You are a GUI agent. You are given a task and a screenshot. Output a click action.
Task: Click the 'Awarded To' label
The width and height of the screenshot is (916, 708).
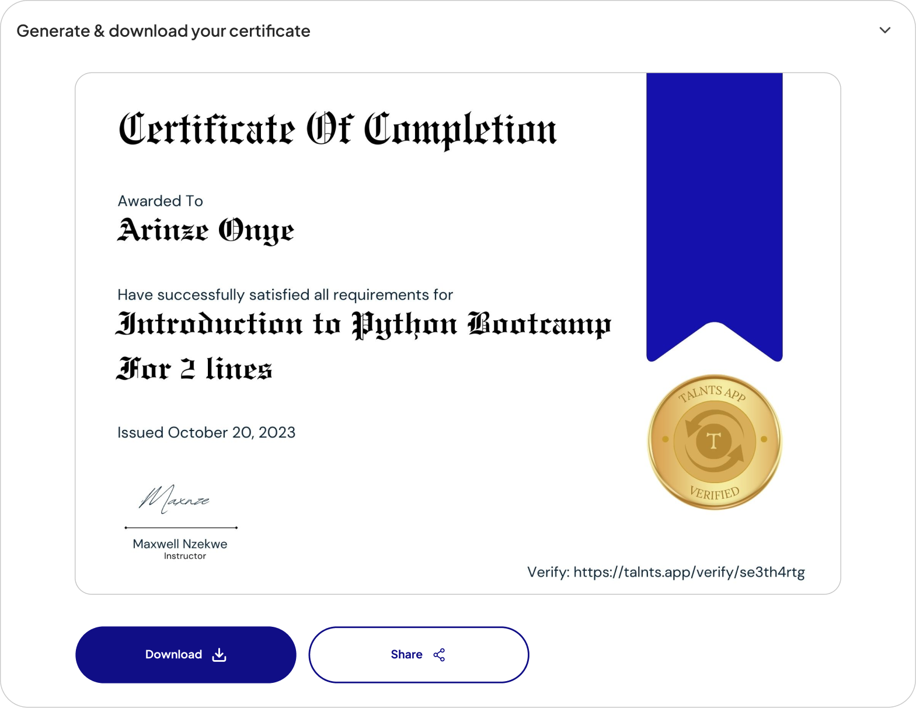point(160,201)
